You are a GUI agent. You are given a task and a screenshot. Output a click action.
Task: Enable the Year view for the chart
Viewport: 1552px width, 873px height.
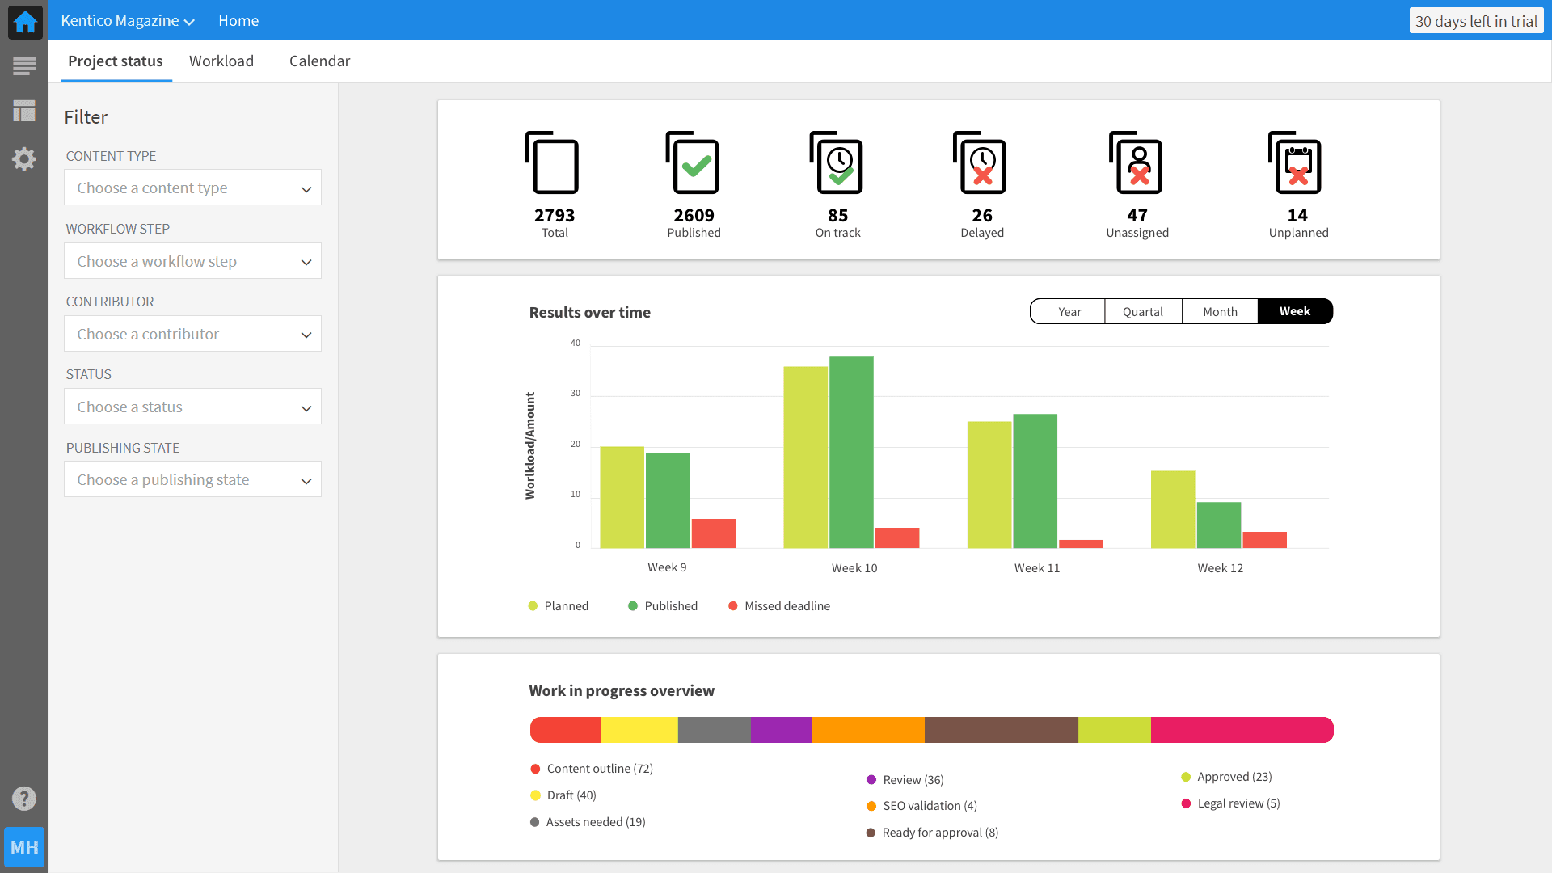pyautogui.click(x=1069, y=311)
